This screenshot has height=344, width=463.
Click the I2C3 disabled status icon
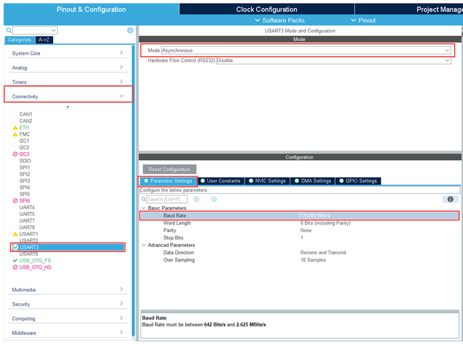15,154
